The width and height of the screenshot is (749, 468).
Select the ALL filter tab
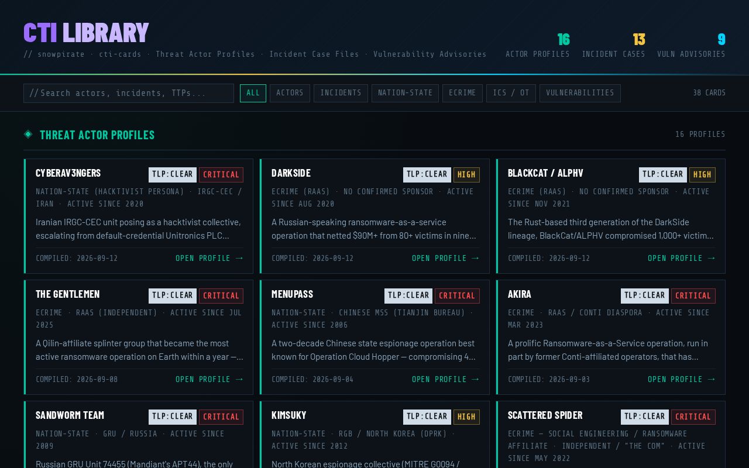[253, 93]
